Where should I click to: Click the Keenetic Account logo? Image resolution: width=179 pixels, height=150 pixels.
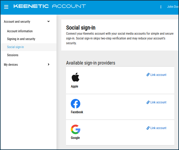(x=50, y=6)
